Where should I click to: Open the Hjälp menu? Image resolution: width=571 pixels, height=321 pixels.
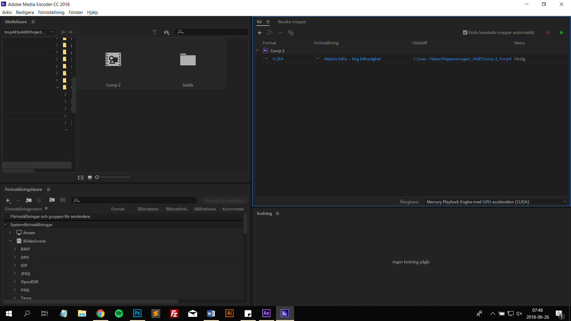92,12
